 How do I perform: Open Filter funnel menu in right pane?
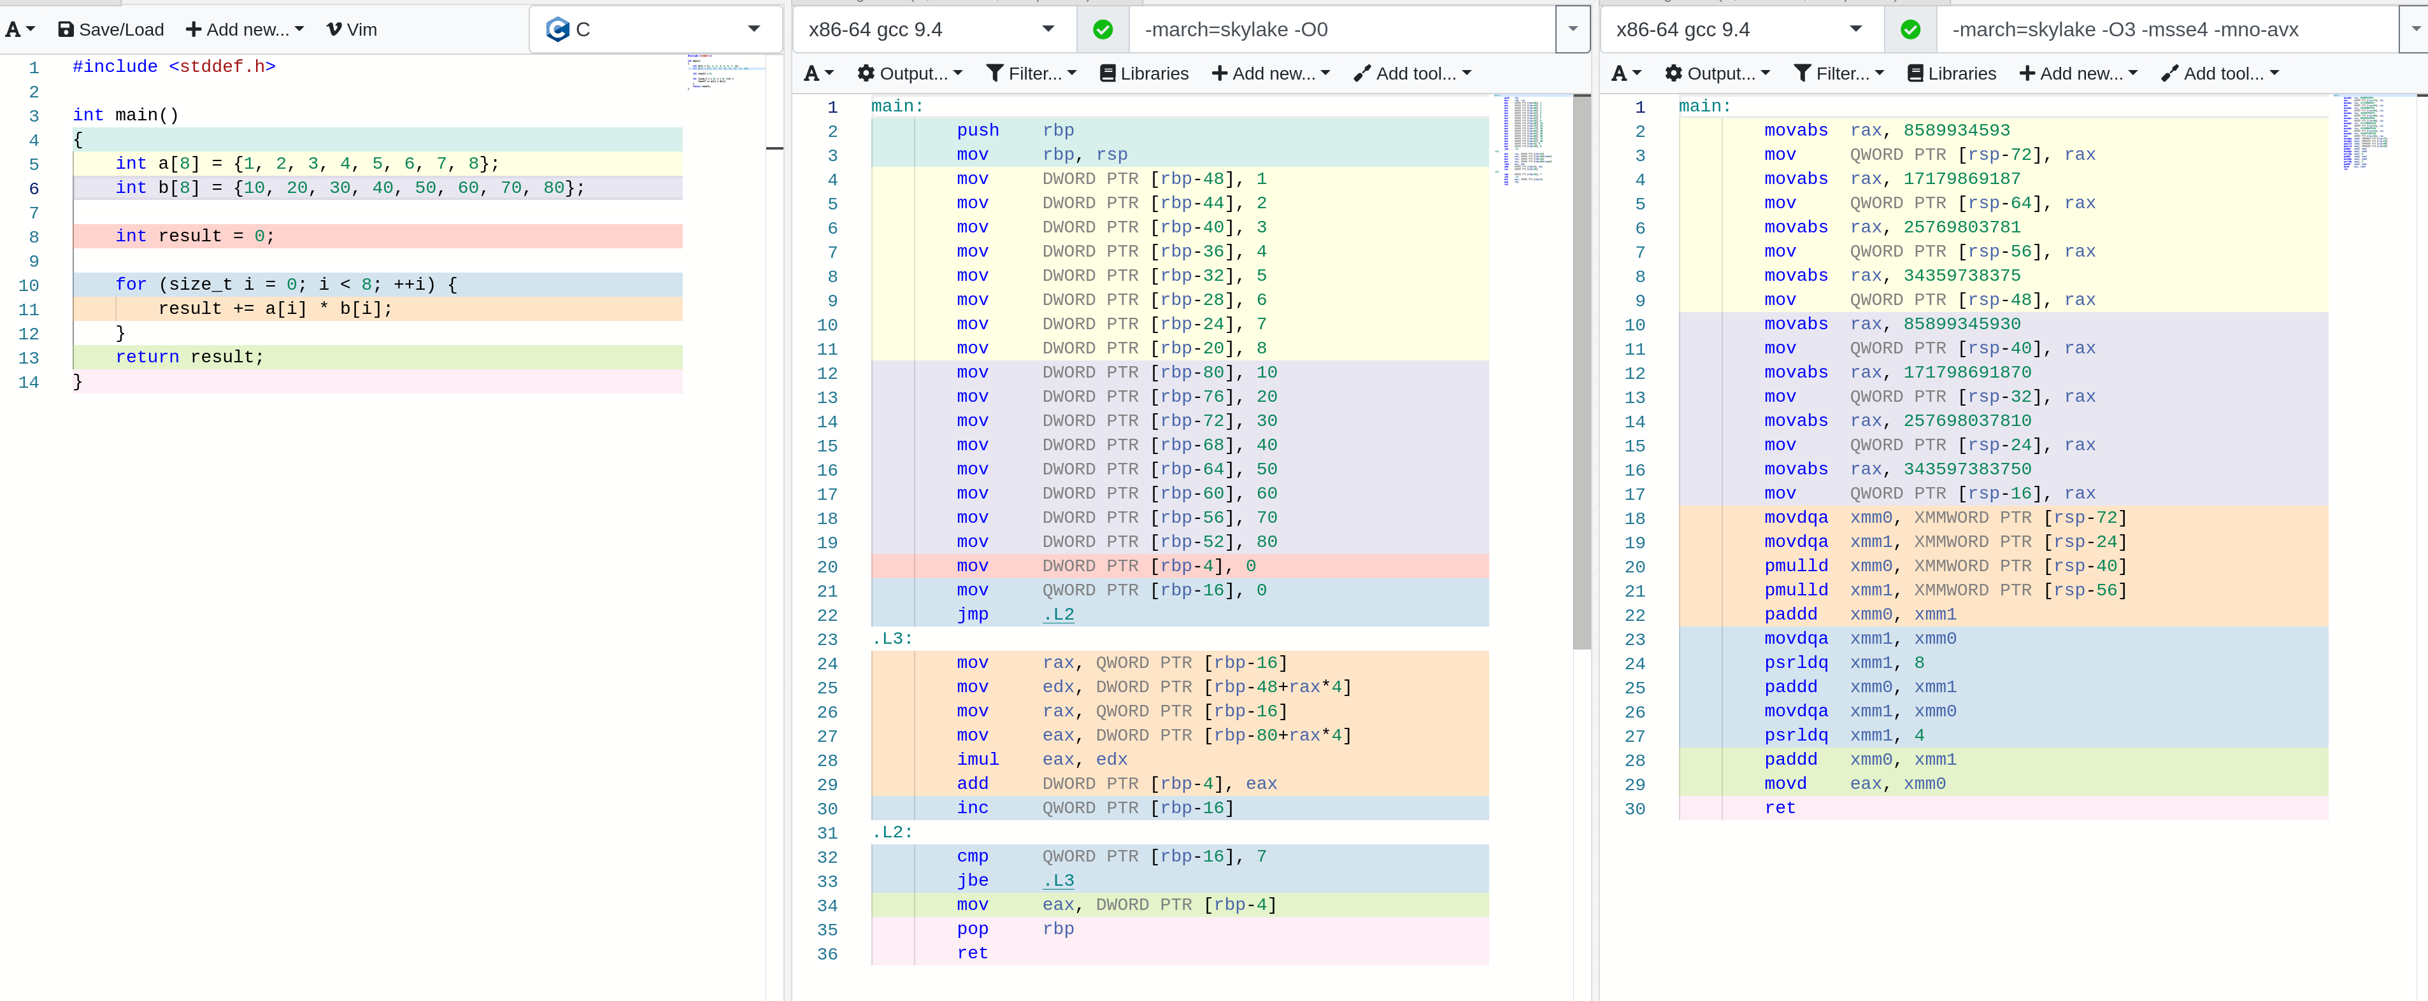pos(1838,73)
